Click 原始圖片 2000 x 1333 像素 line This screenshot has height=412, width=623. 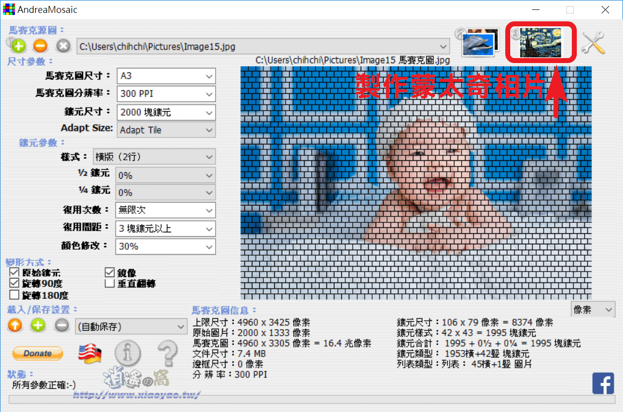coord(251,333)
